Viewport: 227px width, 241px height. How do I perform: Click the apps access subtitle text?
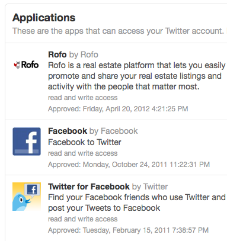[118, 31]
